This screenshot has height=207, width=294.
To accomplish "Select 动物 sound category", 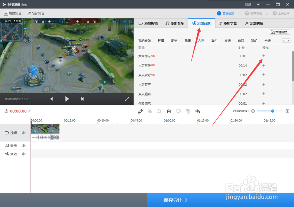I will pyautogui.click(x=174, y=40).
